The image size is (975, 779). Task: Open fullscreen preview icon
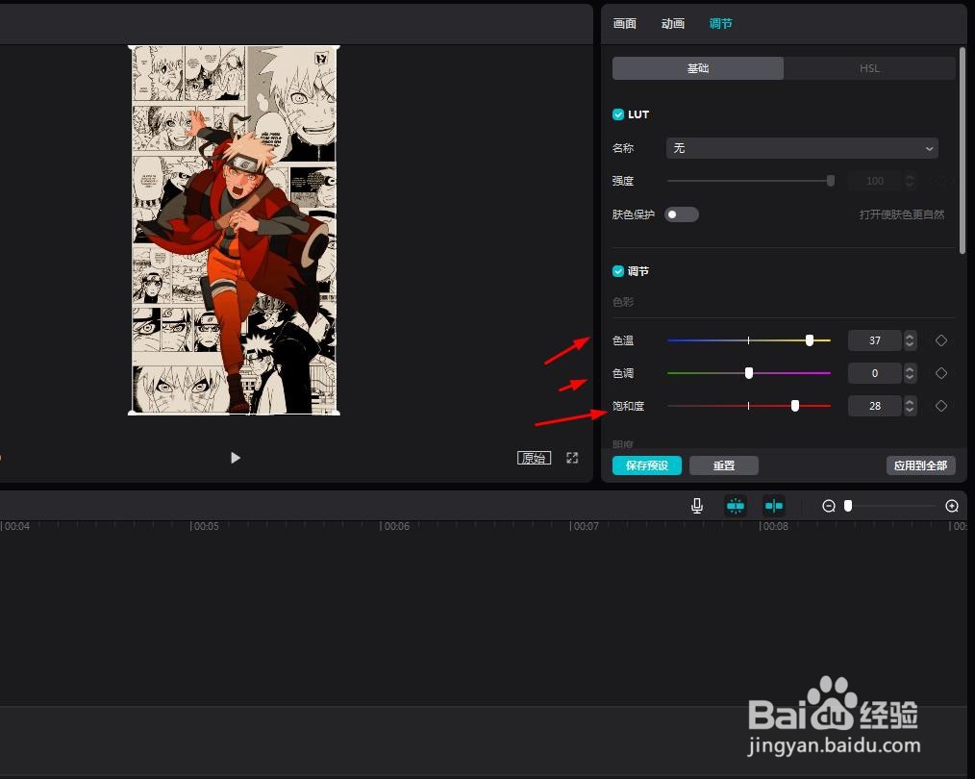coord(572,458)
